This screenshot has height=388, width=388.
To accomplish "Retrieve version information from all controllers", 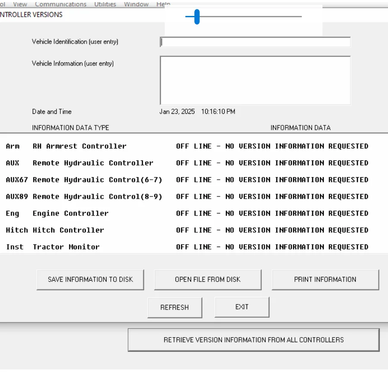I will [253, 340].
